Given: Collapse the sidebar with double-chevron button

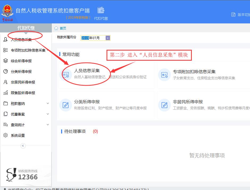Looking at the screenshot, I should point(23,146).
